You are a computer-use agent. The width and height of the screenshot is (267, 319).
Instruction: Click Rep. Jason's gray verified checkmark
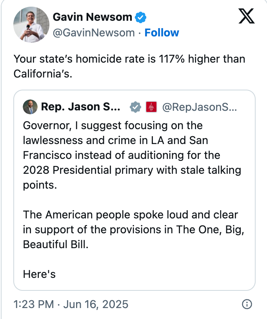135,107
